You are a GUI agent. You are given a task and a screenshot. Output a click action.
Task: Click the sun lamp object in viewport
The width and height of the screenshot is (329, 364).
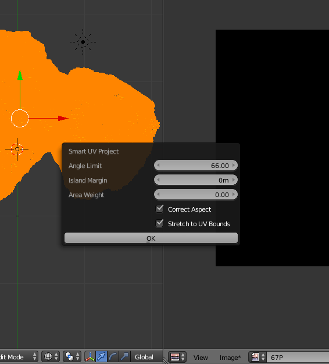point(83,42)
